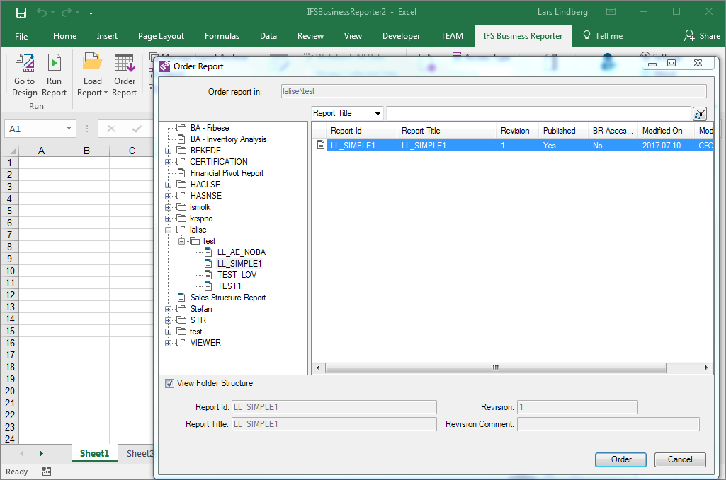Click the Go to Design icon
Viewport: 726px width, 480px height.
click(x=24, y=64)
